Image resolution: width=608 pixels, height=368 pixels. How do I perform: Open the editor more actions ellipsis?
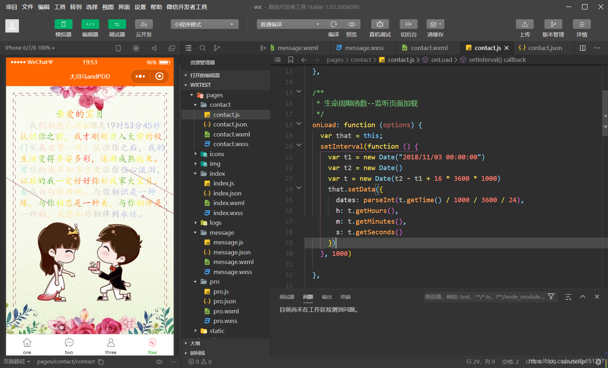[597, 48]
